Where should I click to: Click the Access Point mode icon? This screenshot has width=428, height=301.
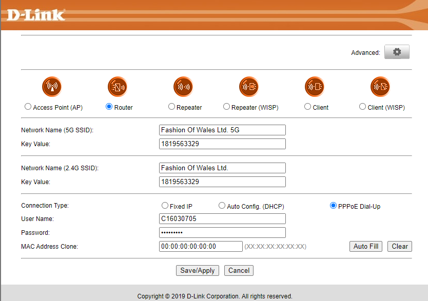tap(52, 87)
